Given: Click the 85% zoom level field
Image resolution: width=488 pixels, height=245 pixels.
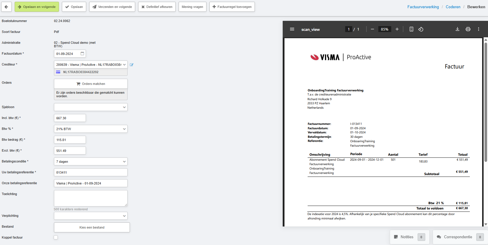Looking at the screenshot, I should click(384, 29).
